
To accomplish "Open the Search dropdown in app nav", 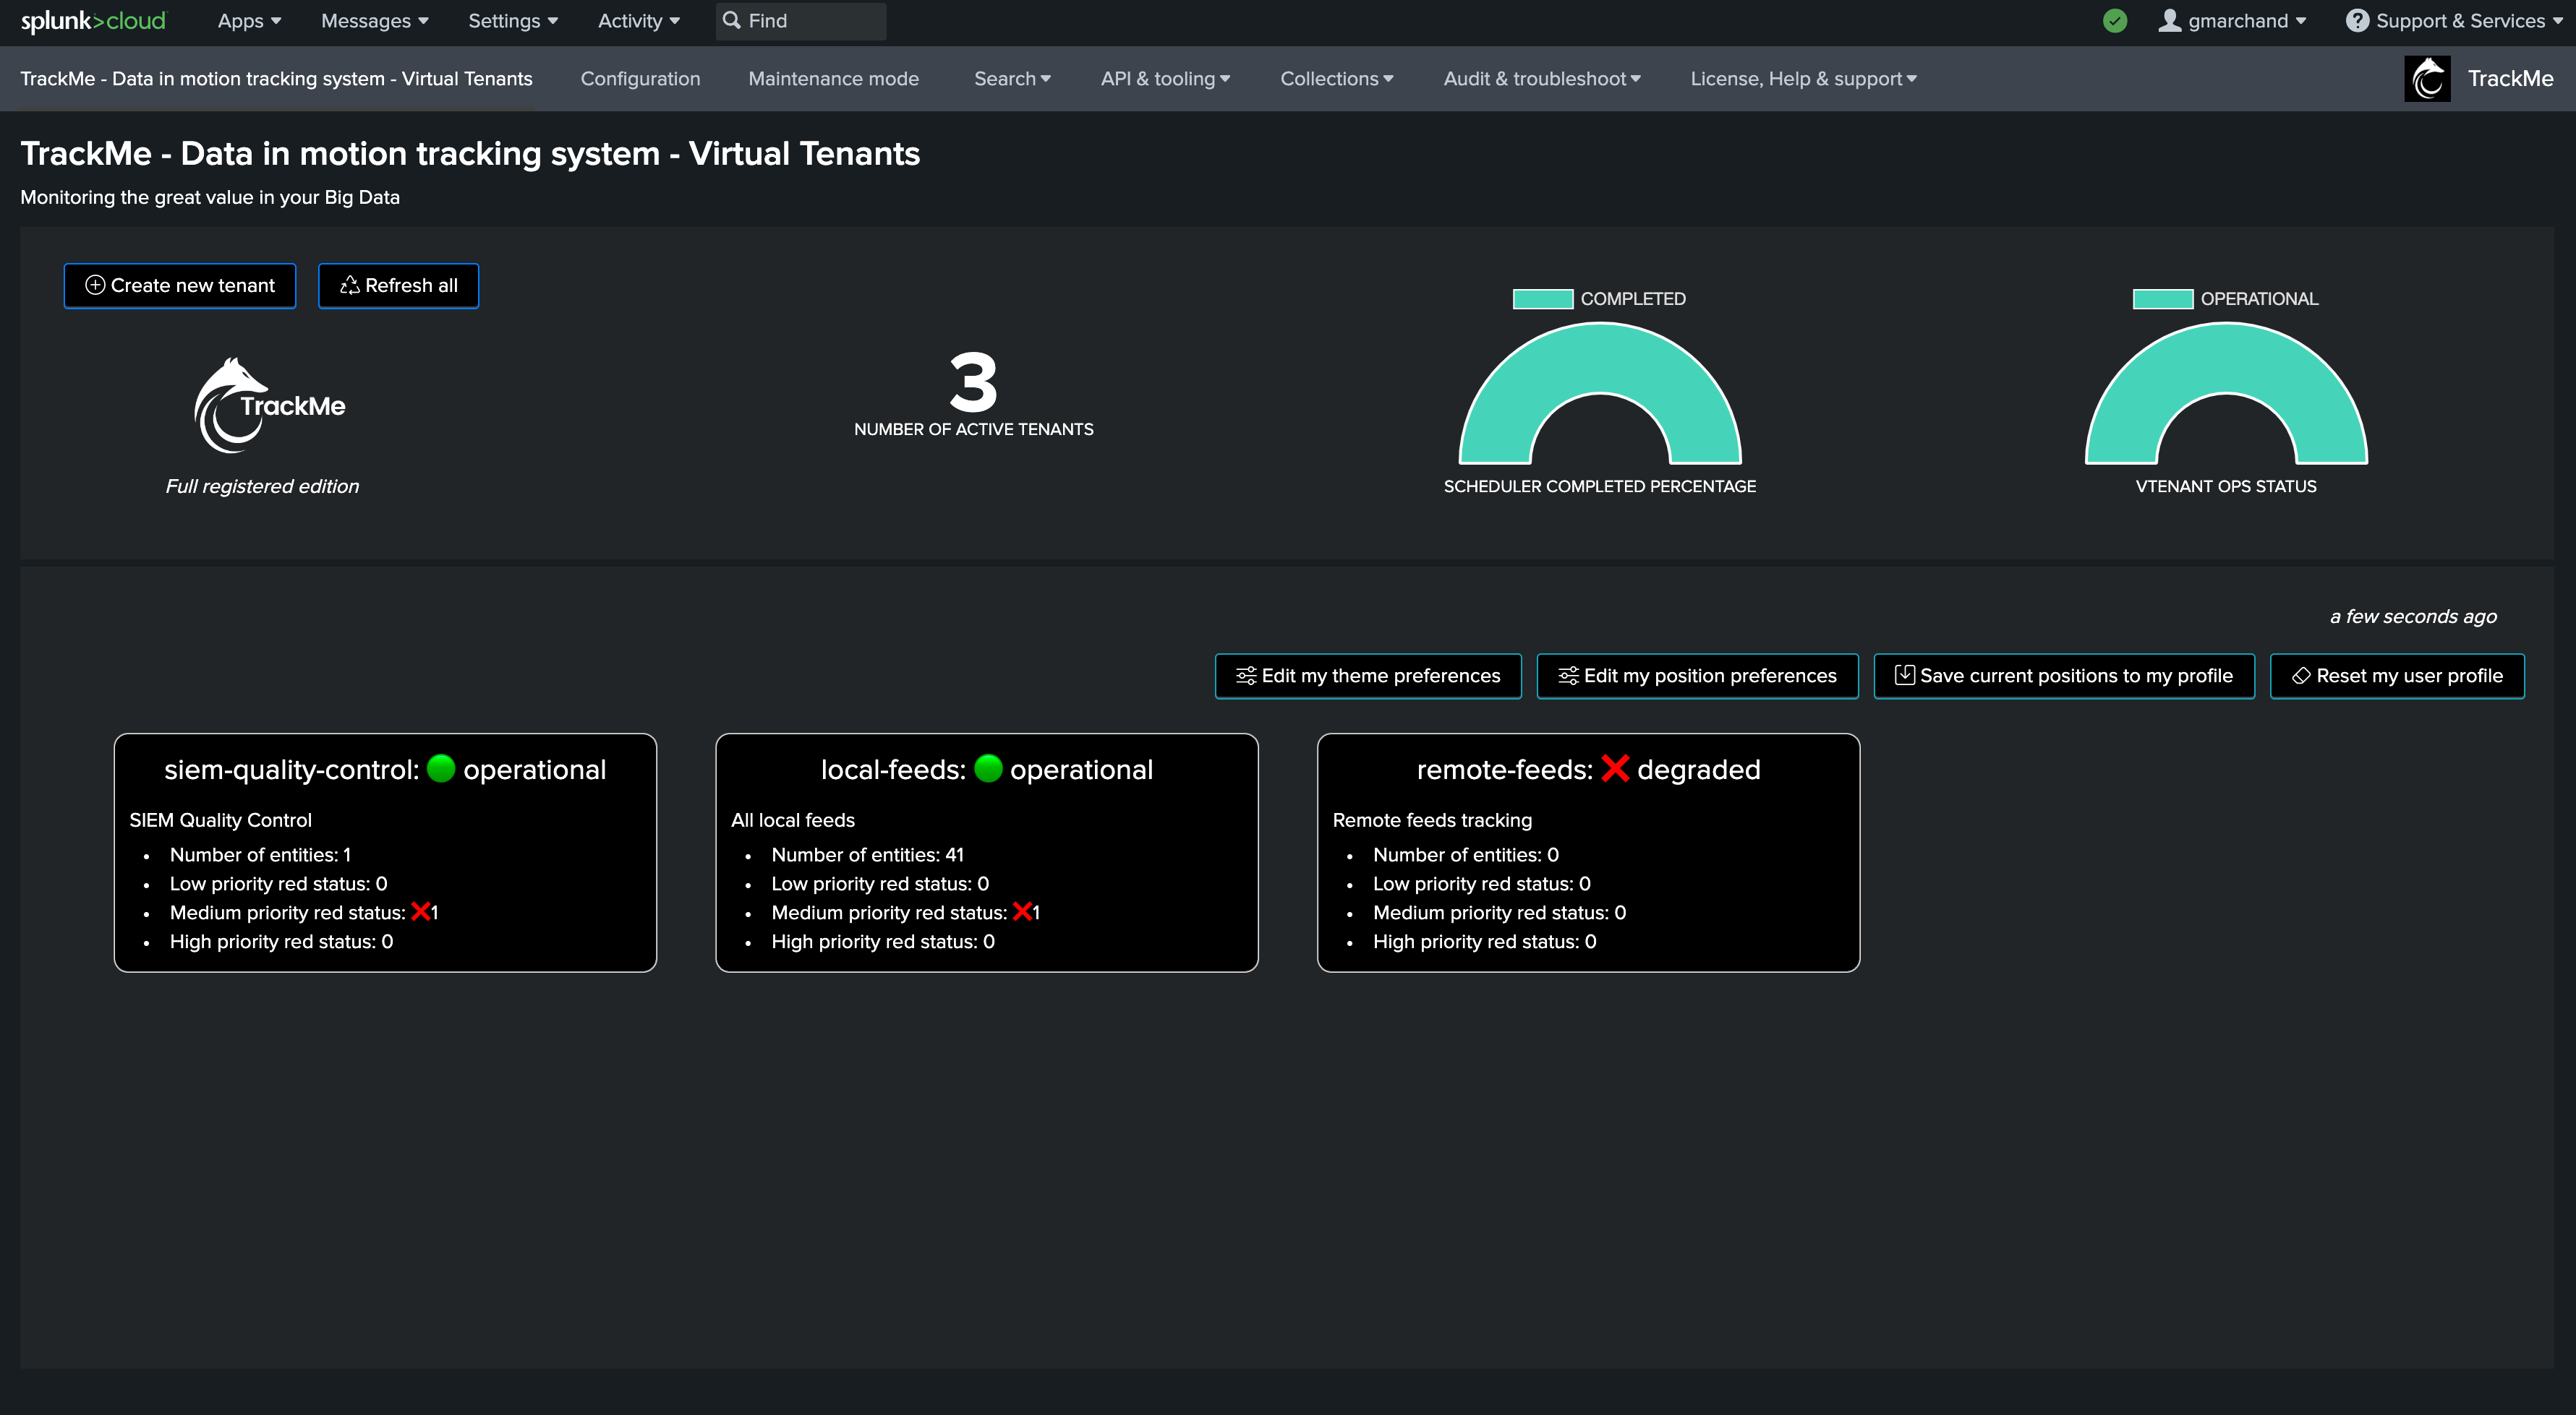I will coord(1012,79).
